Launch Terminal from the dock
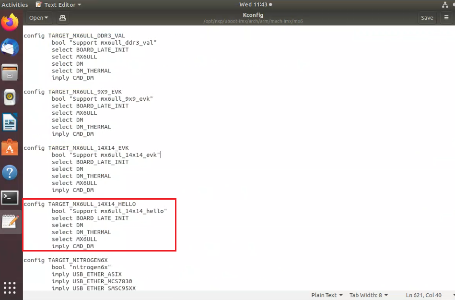The height and width of the screenshot is (300, 455). (10, 197)
